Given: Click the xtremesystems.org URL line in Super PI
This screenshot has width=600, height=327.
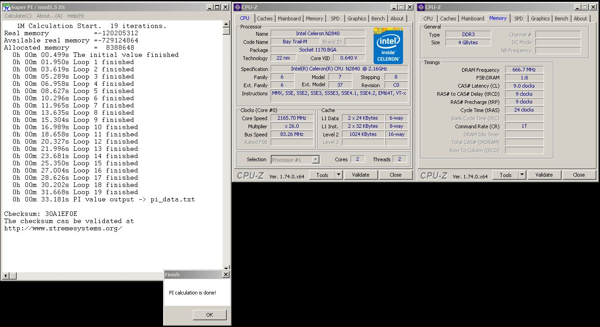Looking at the screenshot, I should [x=63, y=228].
